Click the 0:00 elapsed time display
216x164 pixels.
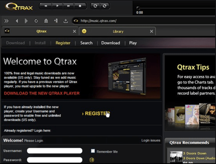[140, 13]
